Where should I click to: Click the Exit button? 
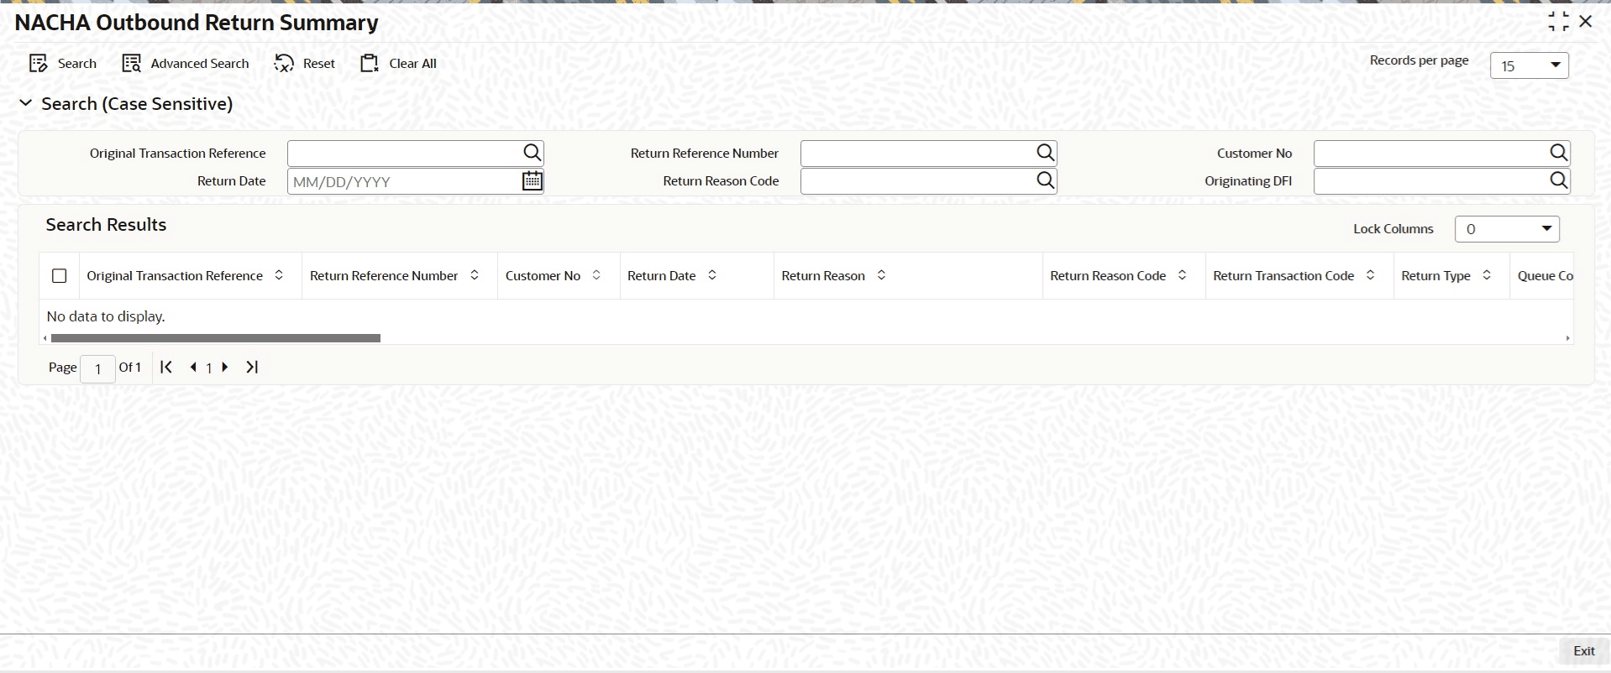1583,651
